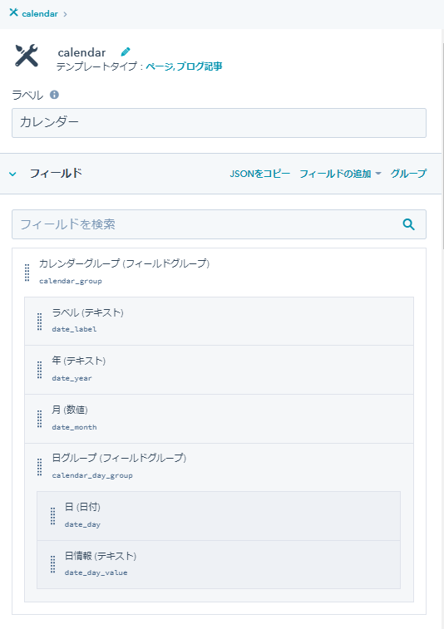This screenshot has width=444, height=629.
Task: Click the drag handle for date_day_value field
Action: click(x=52, y=564)
